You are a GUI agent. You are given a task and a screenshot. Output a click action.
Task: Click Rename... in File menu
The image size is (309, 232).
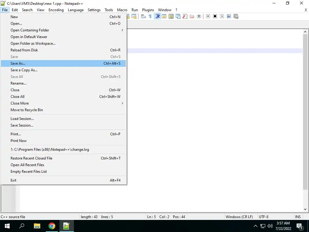pos(63,83)
